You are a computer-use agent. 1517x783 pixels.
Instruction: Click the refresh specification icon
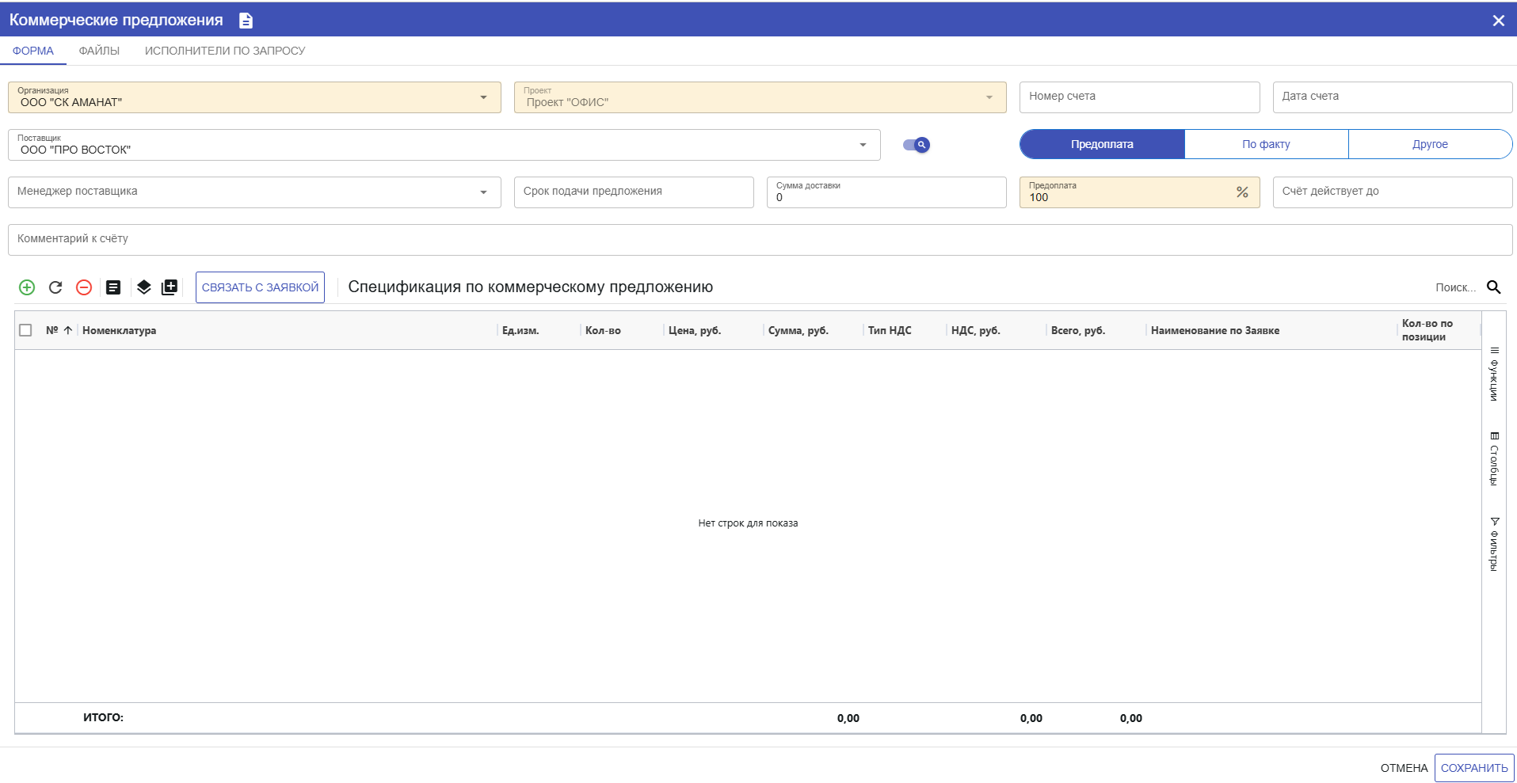click(55, 287)
